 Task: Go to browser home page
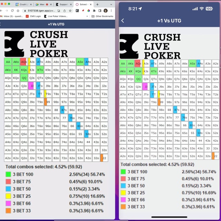[x=18, y=11]
